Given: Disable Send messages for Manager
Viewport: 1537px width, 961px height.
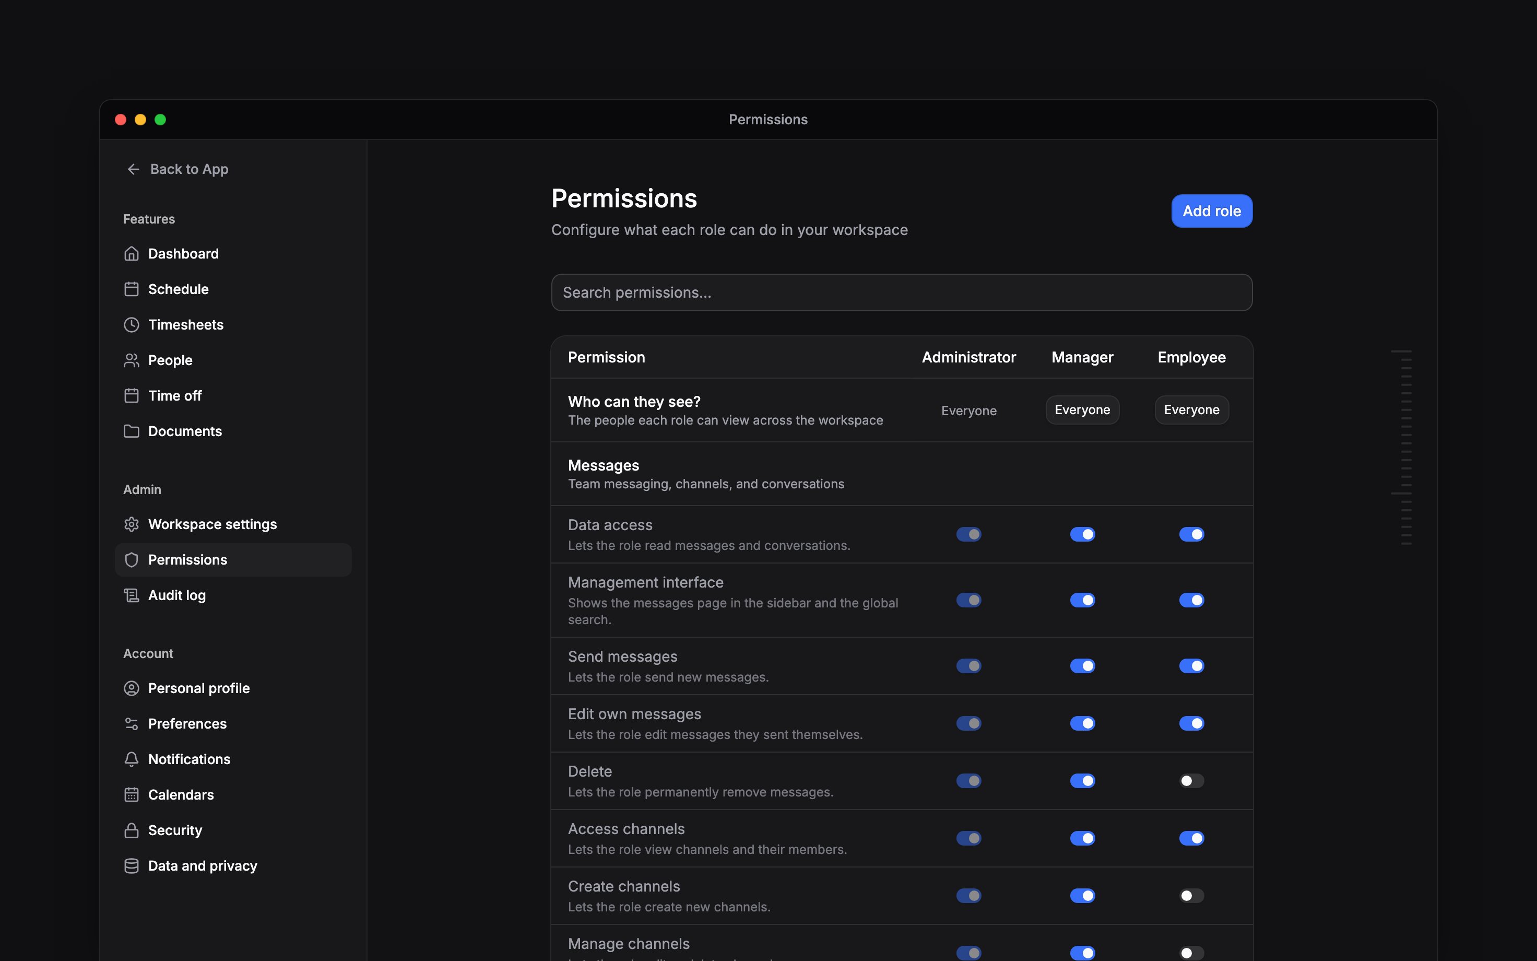Looking at the screenshot, I should point(1082,666).
